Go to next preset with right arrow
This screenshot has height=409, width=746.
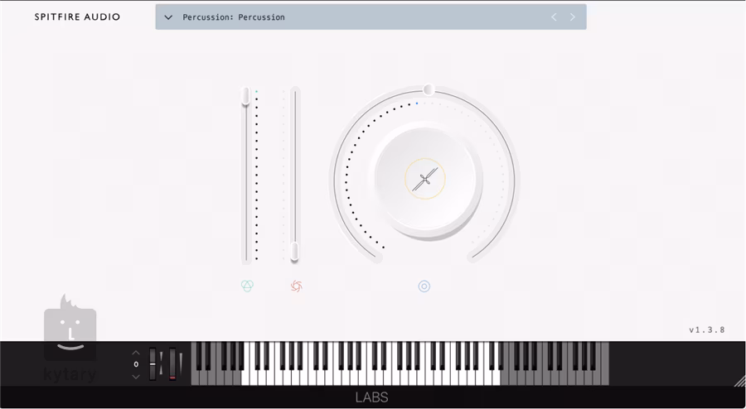tap(572, 17)
